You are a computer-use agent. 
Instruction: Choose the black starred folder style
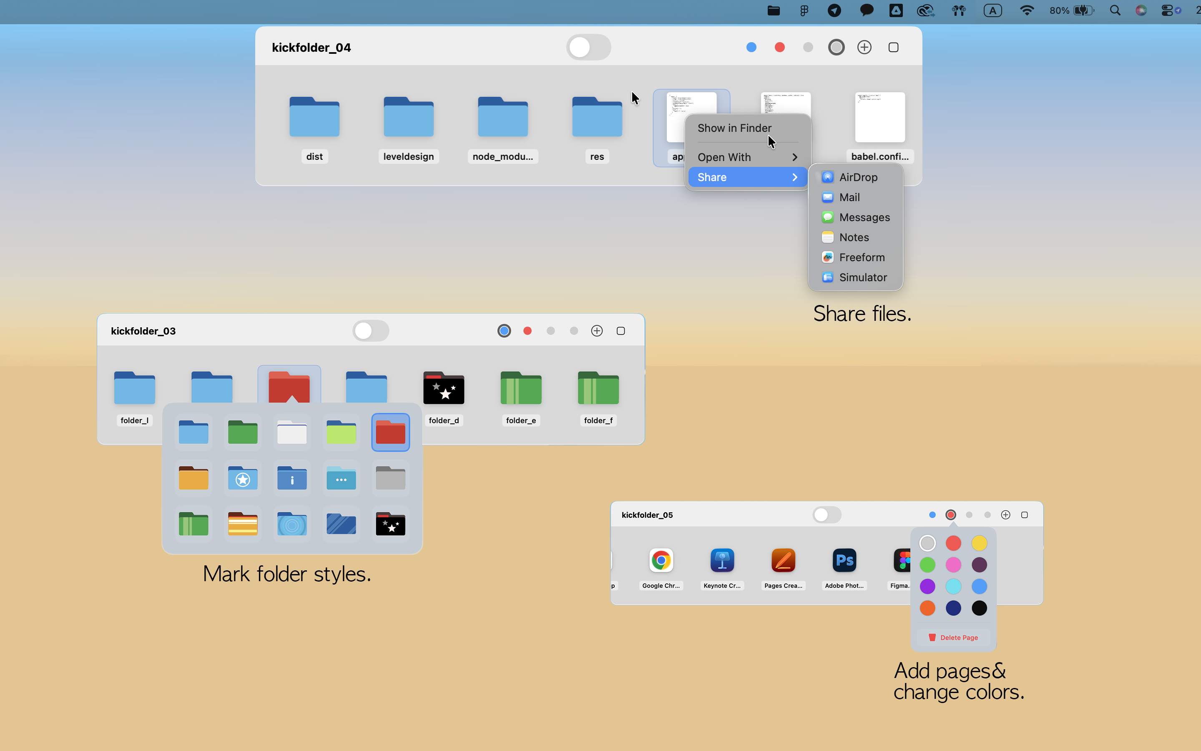coord(390,524)
